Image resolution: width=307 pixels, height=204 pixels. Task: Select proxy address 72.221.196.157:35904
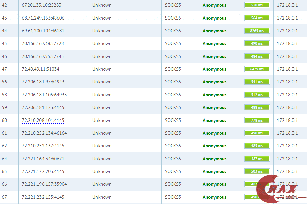coord(45,184)
